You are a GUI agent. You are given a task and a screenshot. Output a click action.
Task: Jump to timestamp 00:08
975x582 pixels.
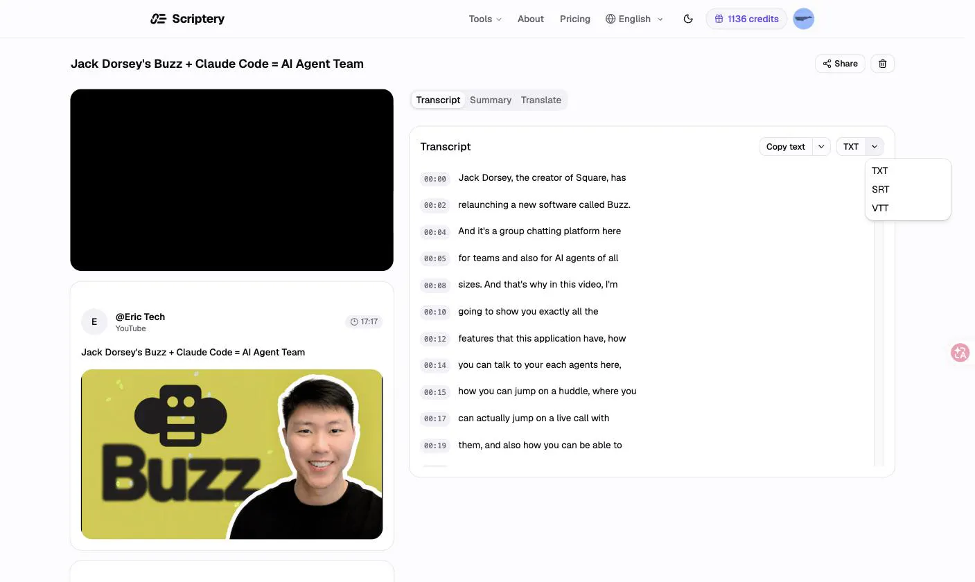click(x=435, y=285)
